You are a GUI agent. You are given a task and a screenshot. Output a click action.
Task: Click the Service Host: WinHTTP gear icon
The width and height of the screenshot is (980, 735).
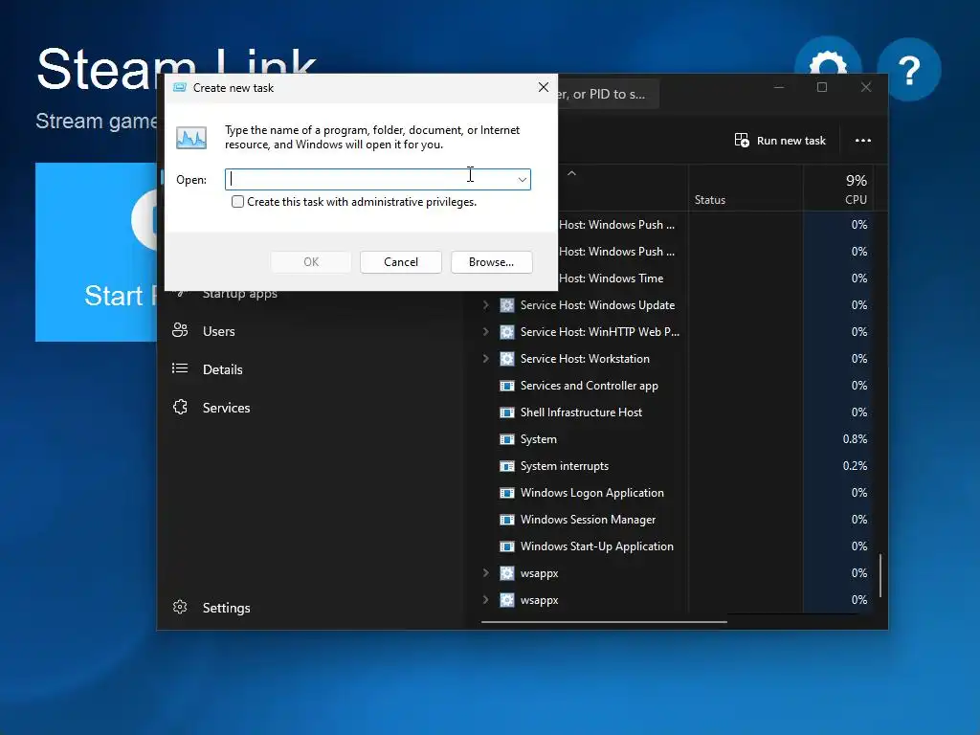[x=507, y=332]
